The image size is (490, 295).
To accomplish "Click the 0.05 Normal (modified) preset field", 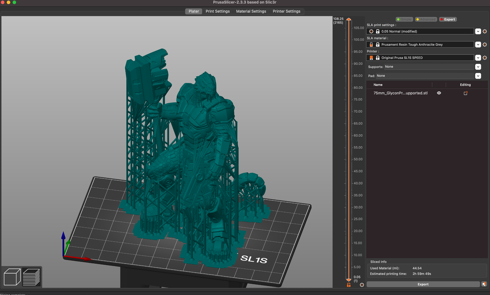I will click(x=420, y=31).
